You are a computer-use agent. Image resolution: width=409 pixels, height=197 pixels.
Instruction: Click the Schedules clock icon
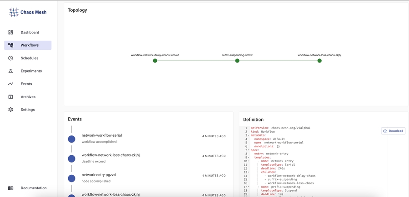[10, 58]
